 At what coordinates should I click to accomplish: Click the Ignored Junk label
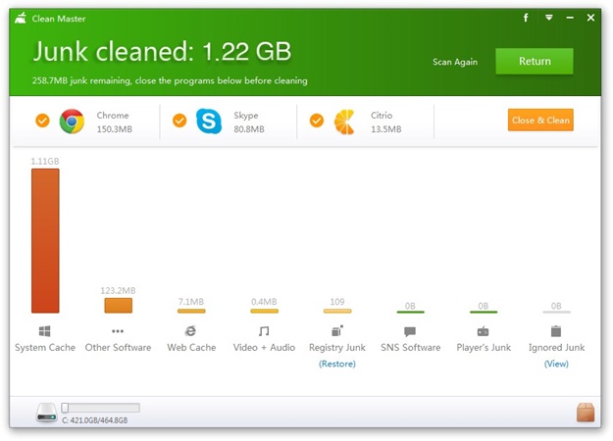(556, 348)
